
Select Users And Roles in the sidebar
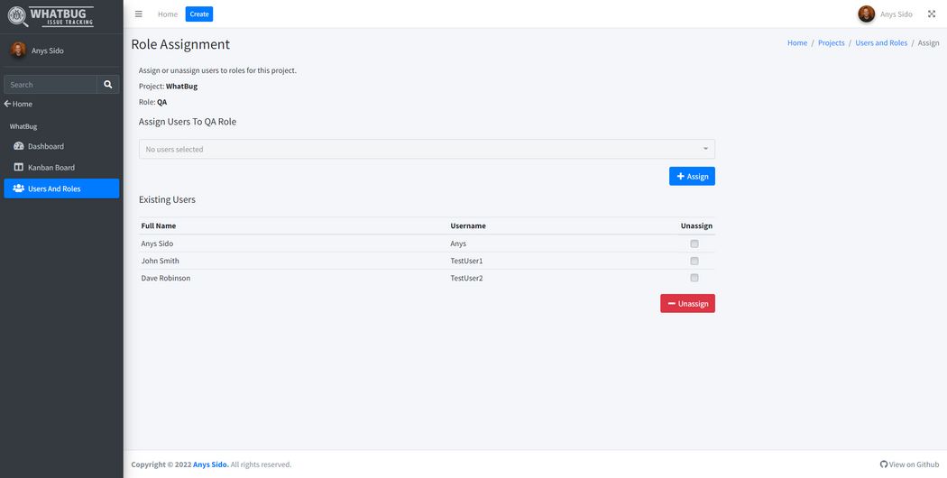(x=54, y=188)
